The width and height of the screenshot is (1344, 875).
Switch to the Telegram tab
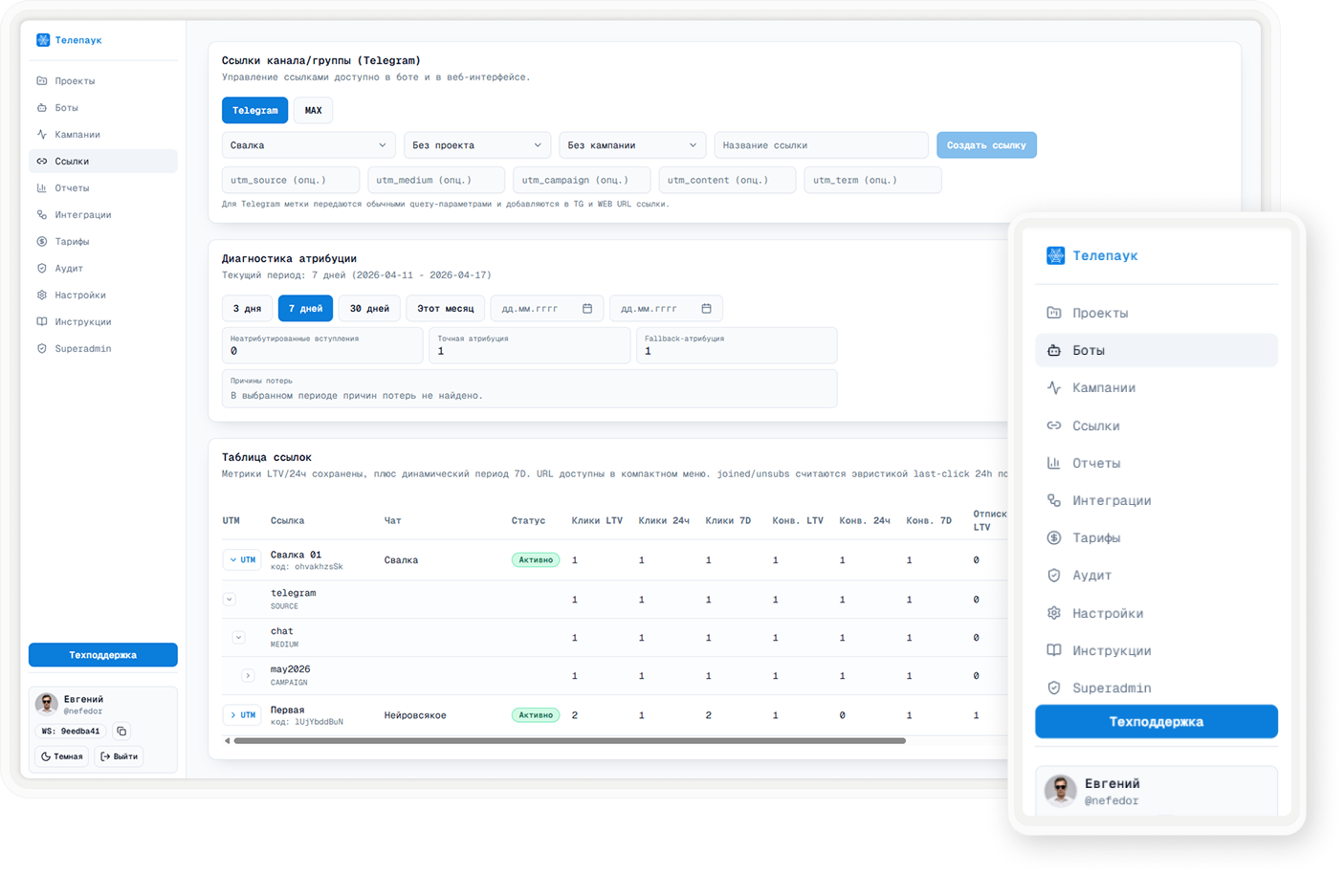coord(254,110)
